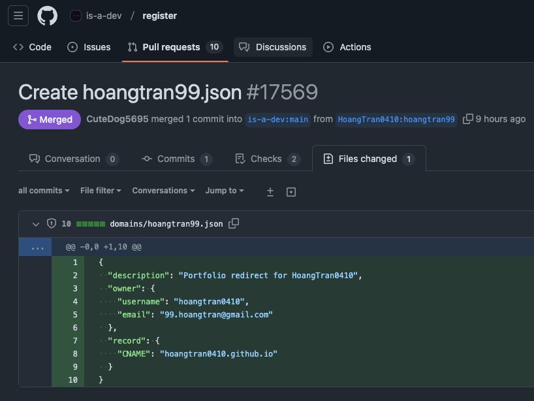Switch to the Actions tab
This screenshot has width=534, height=401.
(347, 47)
